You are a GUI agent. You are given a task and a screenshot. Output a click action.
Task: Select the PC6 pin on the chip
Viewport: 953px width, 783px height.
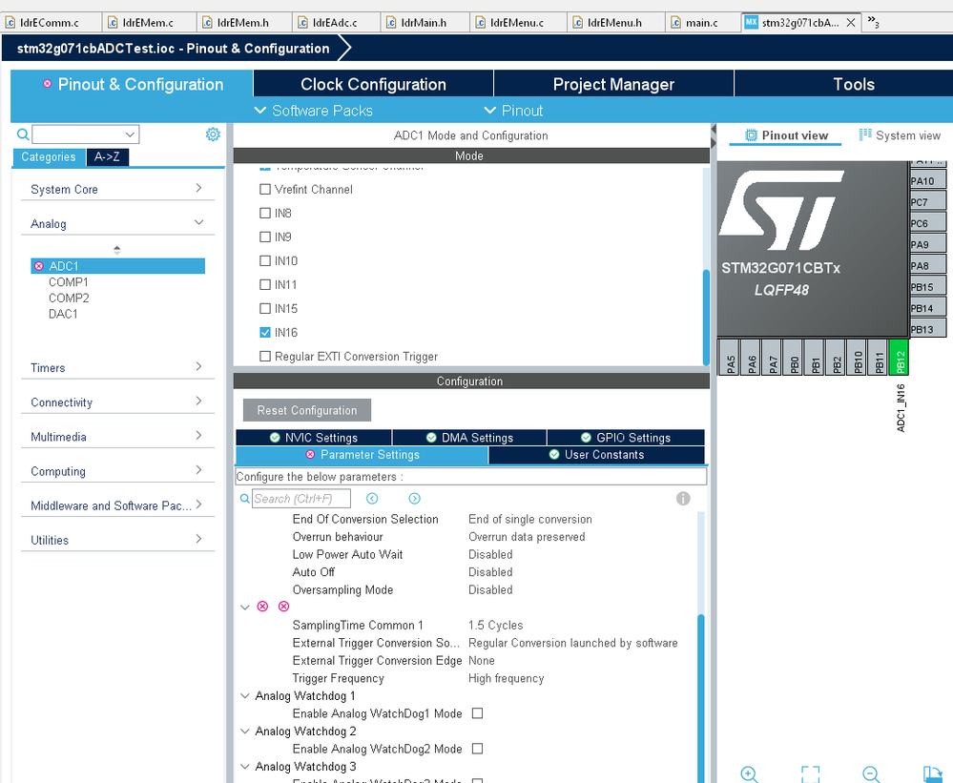coord(927,223)
